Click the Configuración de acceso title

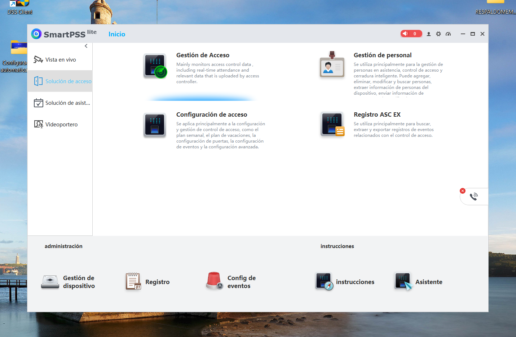pos(212,114)
